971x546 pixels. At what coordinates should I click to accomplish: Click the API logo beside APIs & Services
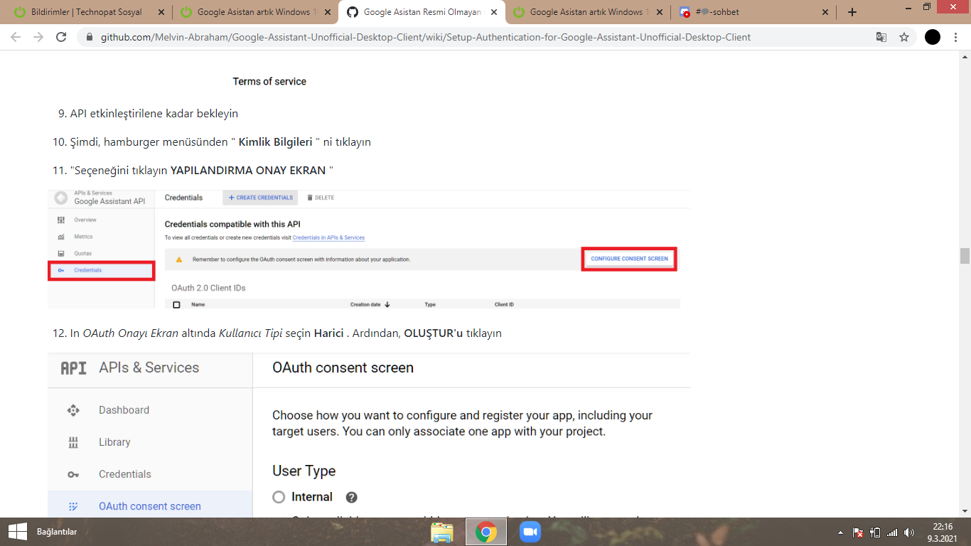pyautogui.click(x=74, y=368)
